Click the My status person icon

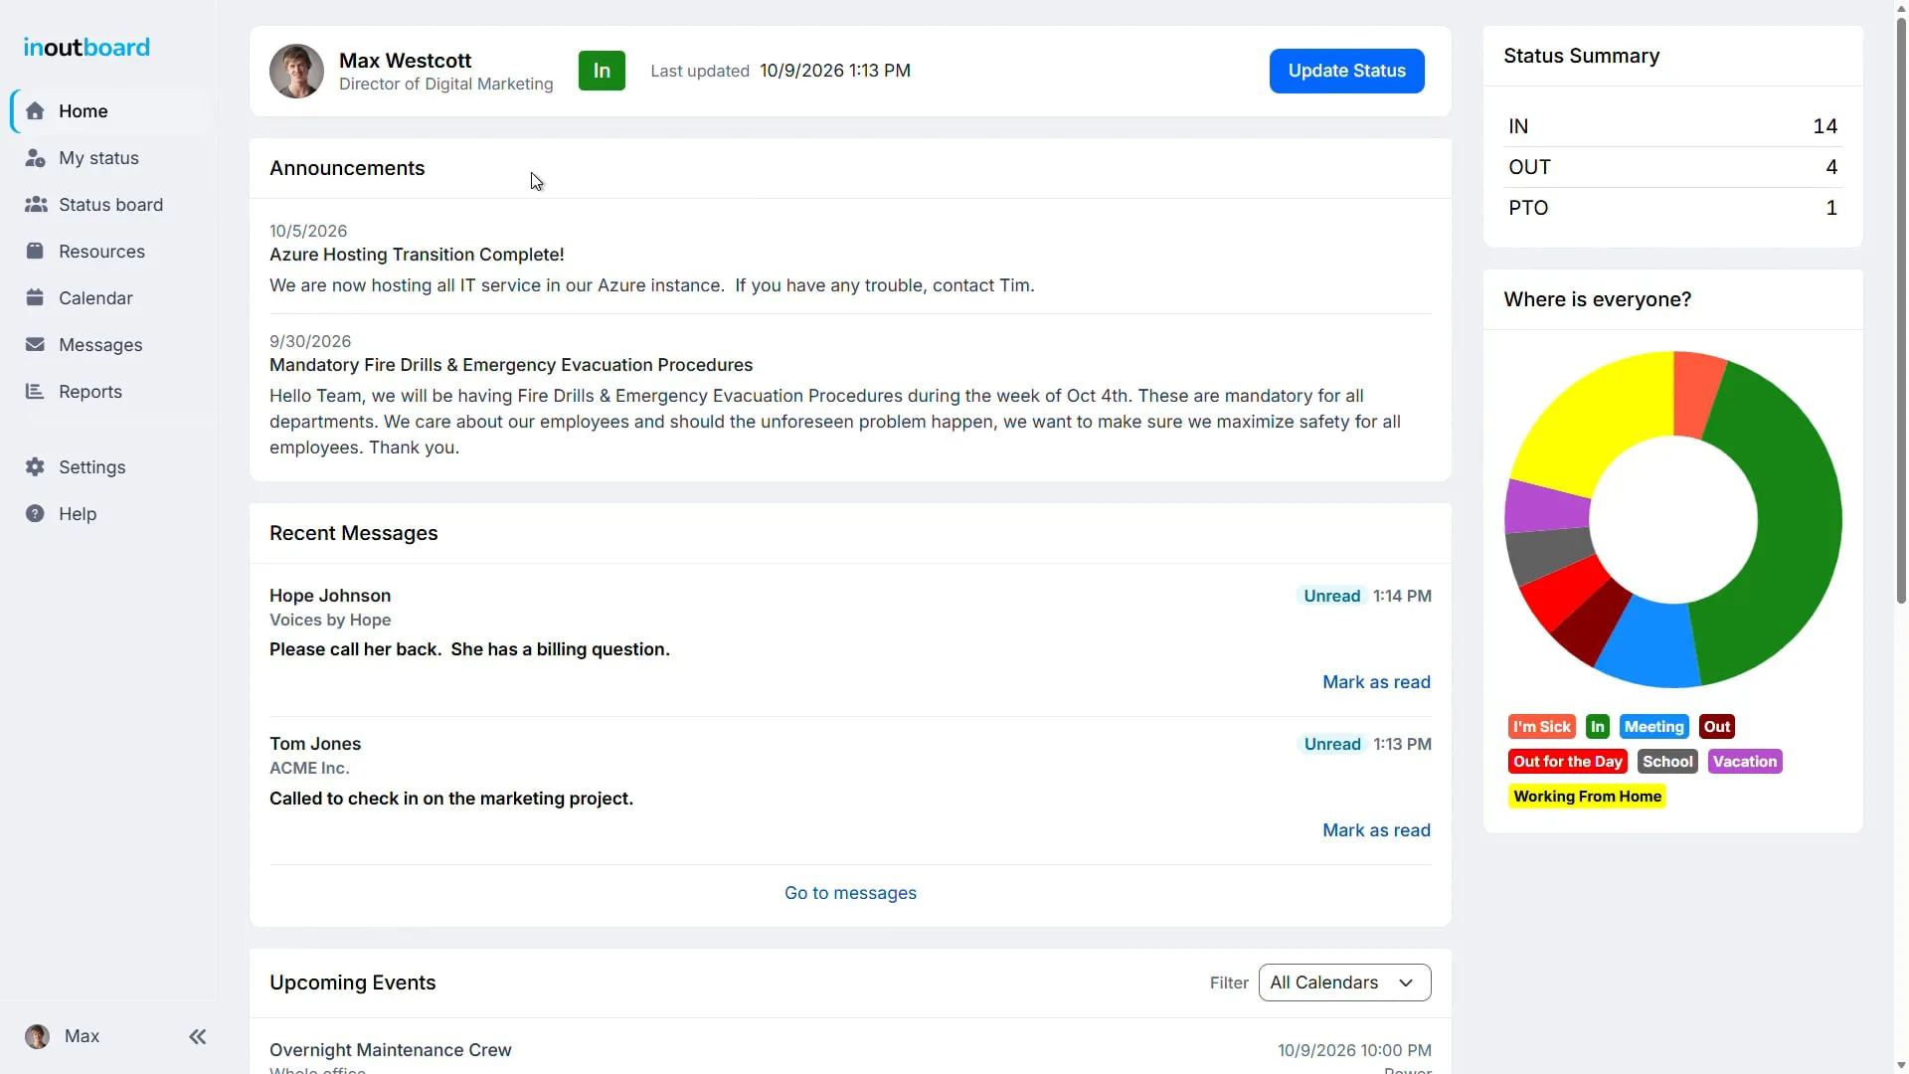pyautogui.click(x=35, y=158)
